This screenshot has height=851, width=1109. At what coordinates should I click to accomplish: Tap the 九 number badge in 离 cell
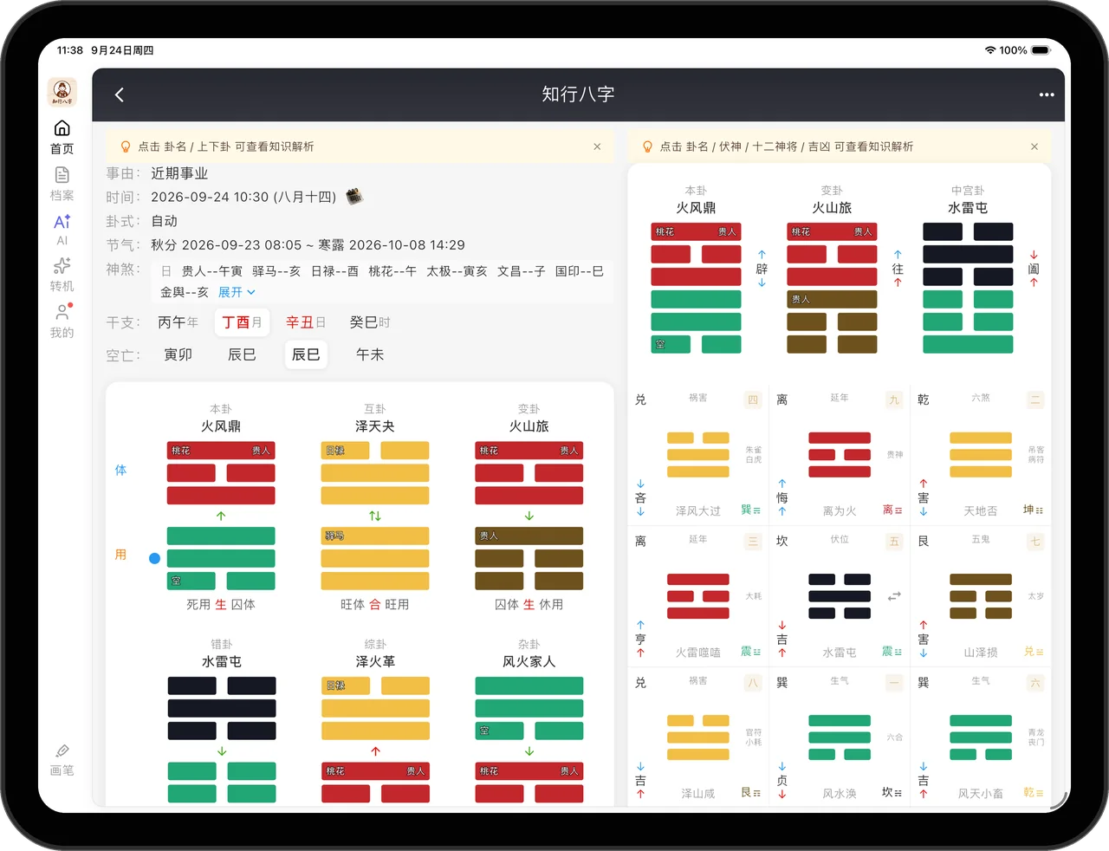click(894, 400)
